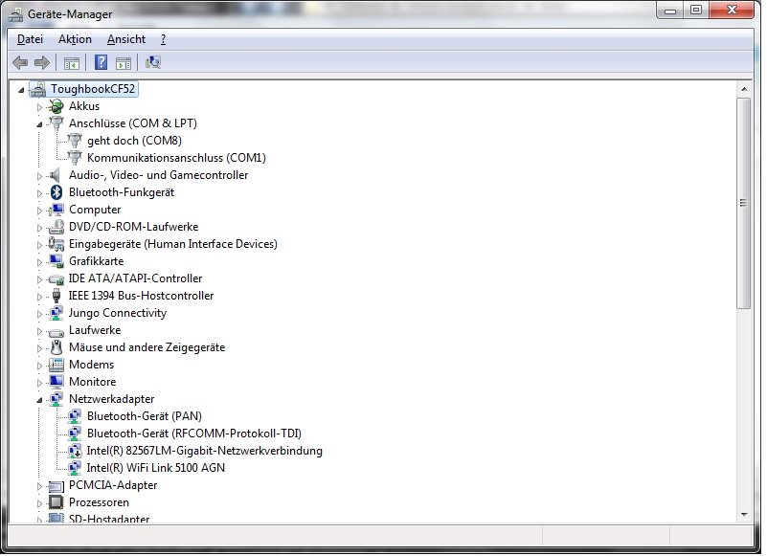The height and width of the screenshot is (556, 767).
Task: Toggle the action pane toolbar icon
Action: click(124, 63)
